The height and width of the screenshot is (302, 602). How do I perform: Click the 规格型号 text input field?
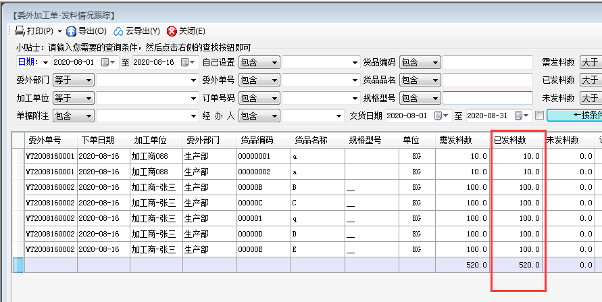(x=487, y=98)
